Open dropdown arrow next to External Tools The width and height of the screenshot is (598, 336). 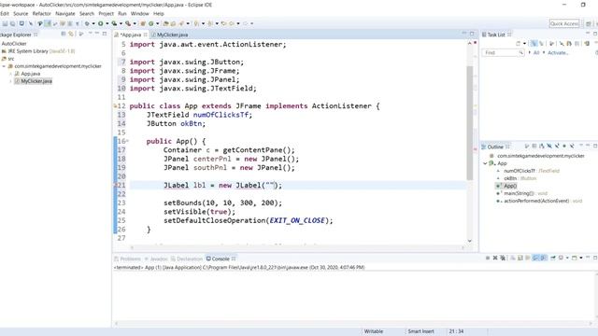point(135,23)
